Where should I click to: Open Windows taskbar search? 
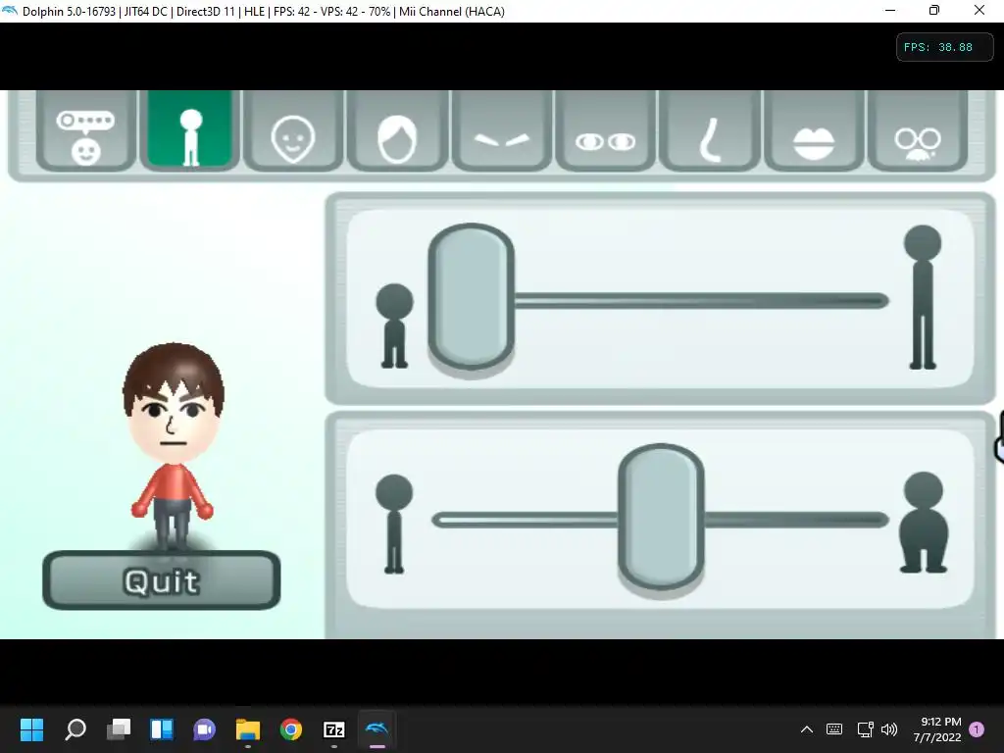point(75,729)
